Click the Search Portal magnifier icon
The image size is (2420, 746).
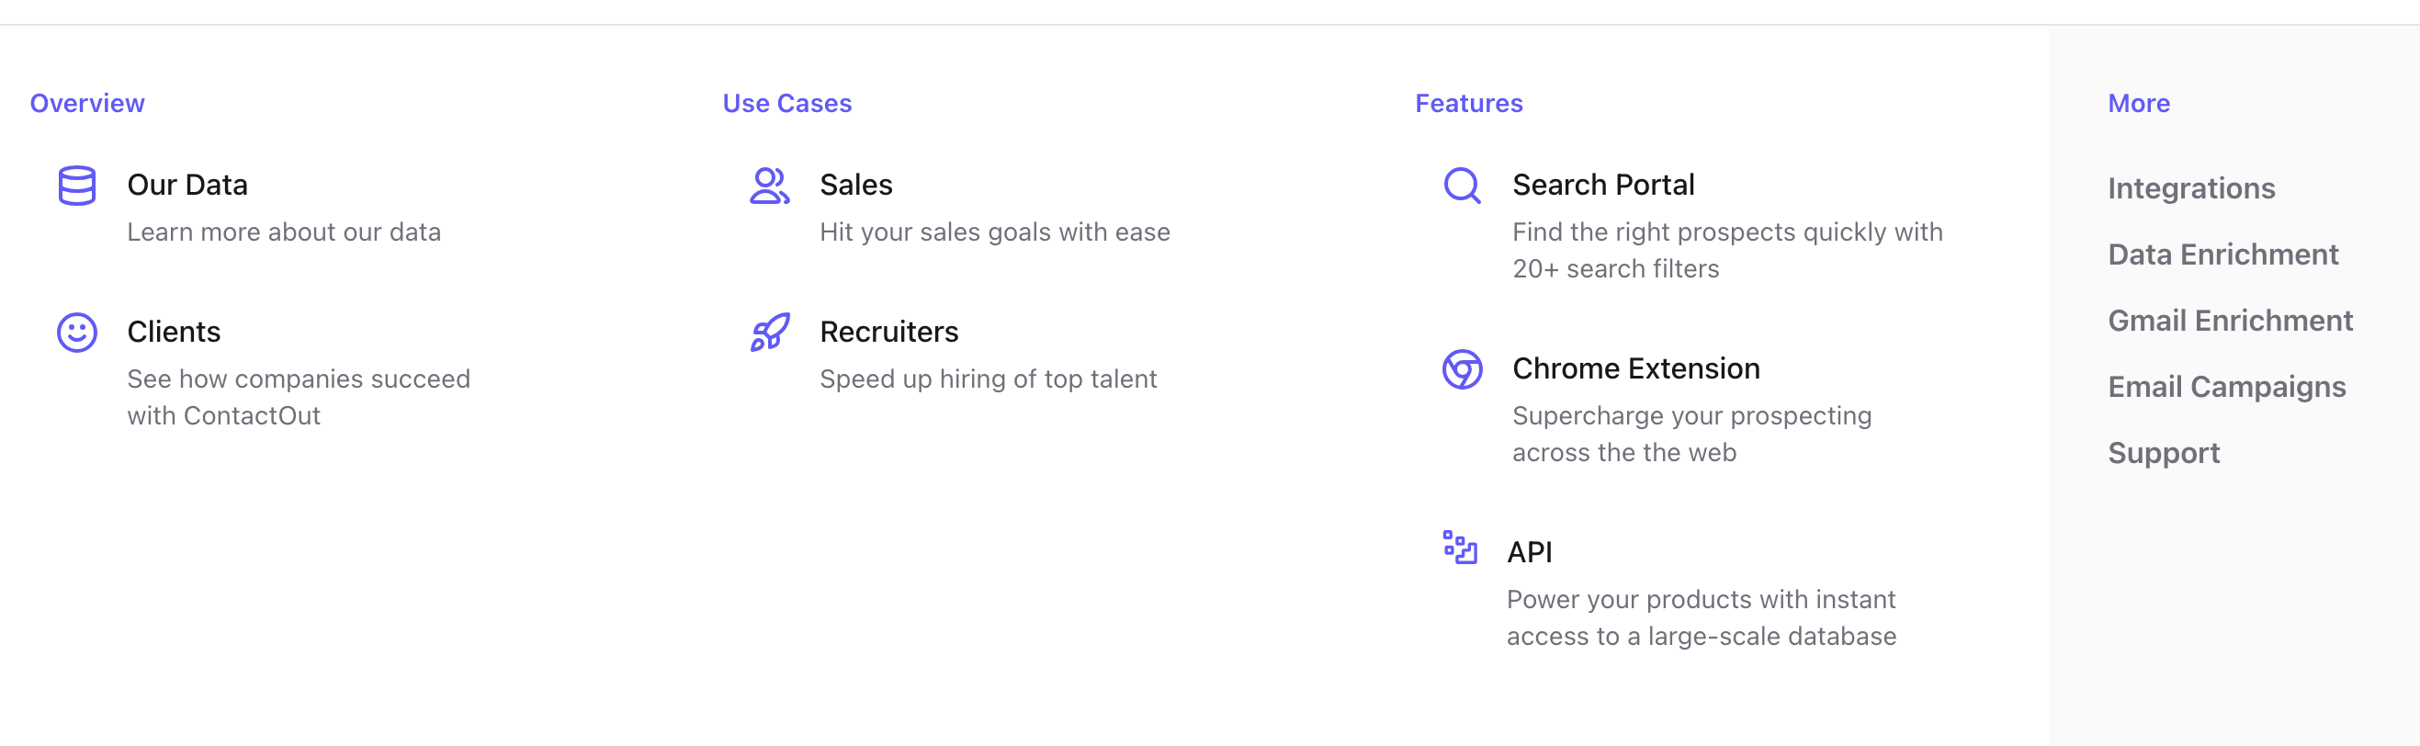1462,186
